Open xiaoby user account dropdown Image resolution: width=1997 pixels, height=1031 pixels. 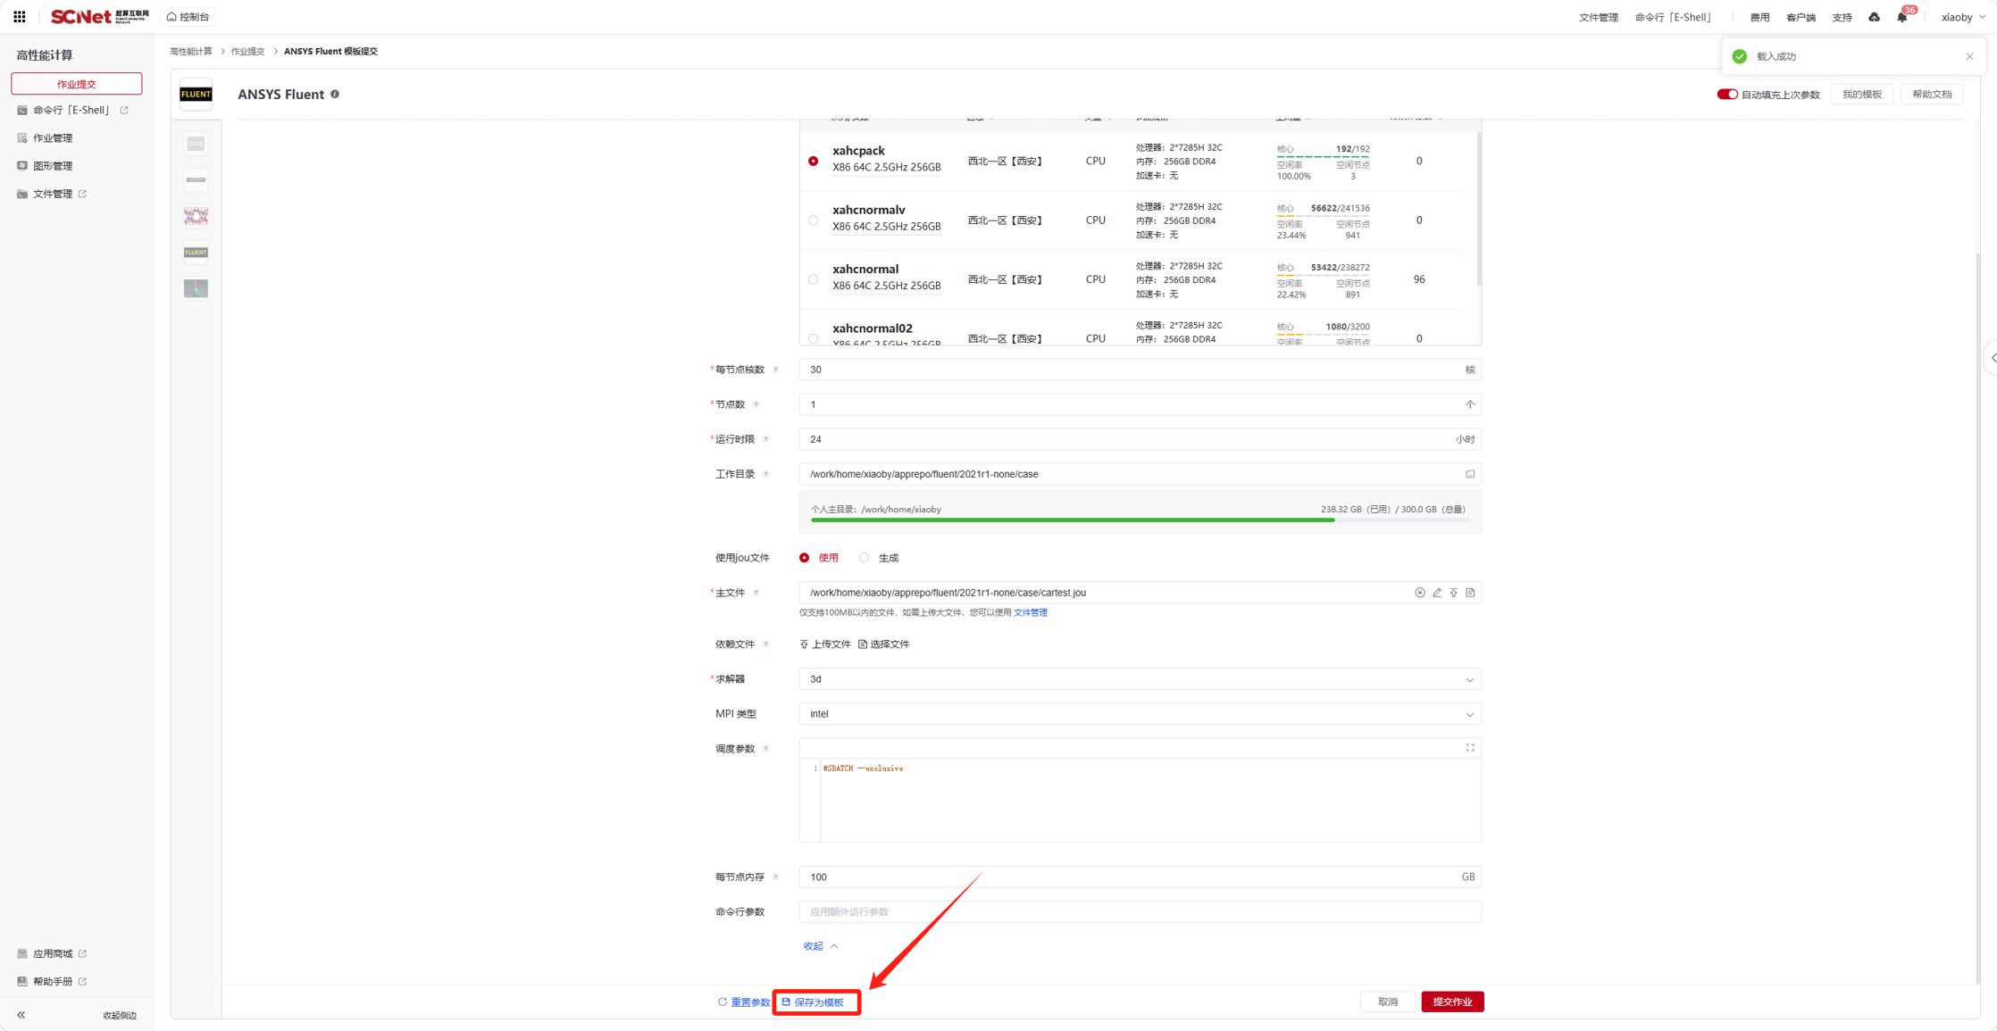point(1962,17)
